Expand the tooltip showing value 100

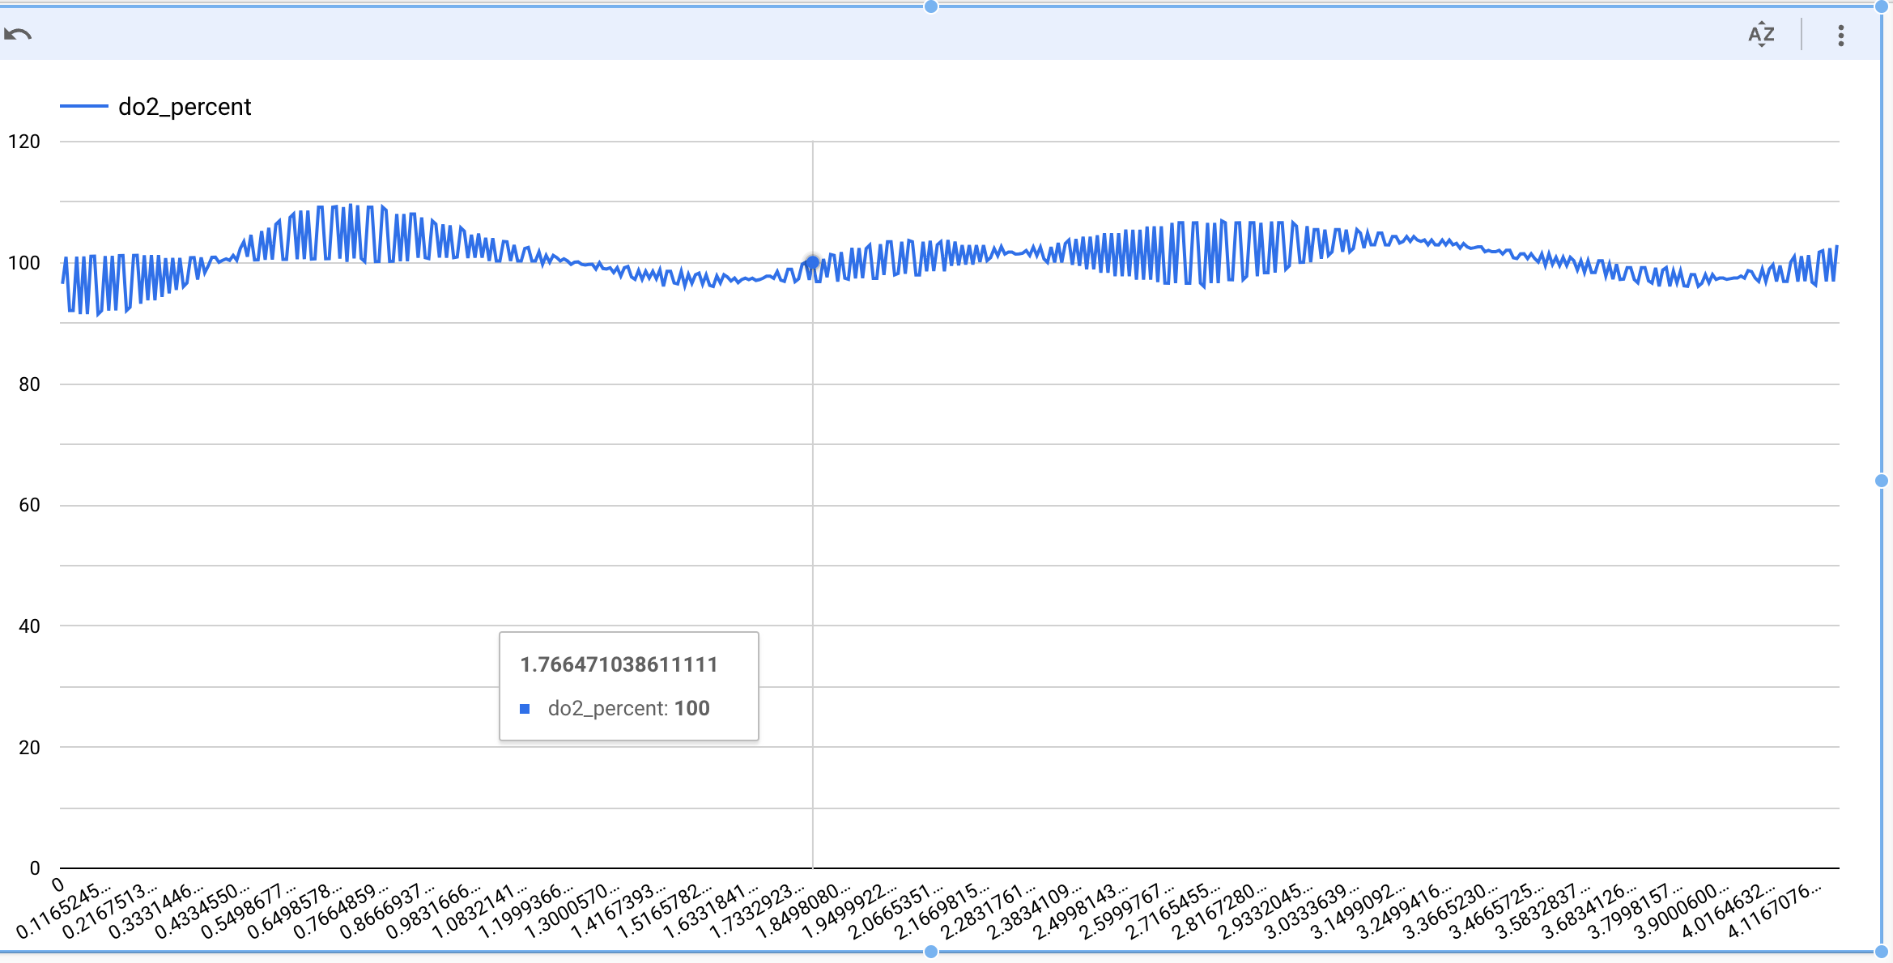(x=629, y=686)
